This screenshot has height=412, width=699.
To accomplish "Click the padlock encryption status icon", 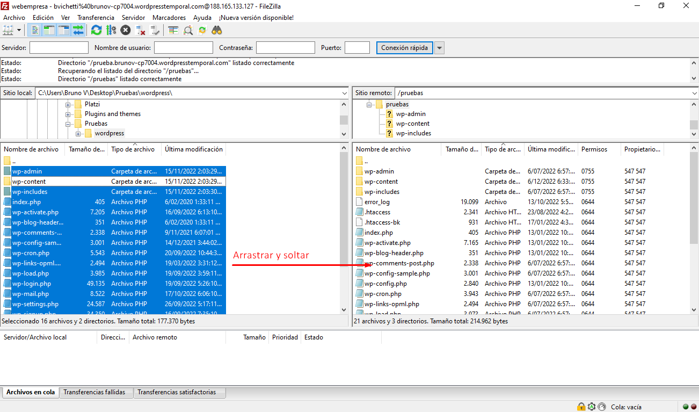I will click(x=581, y=407).
